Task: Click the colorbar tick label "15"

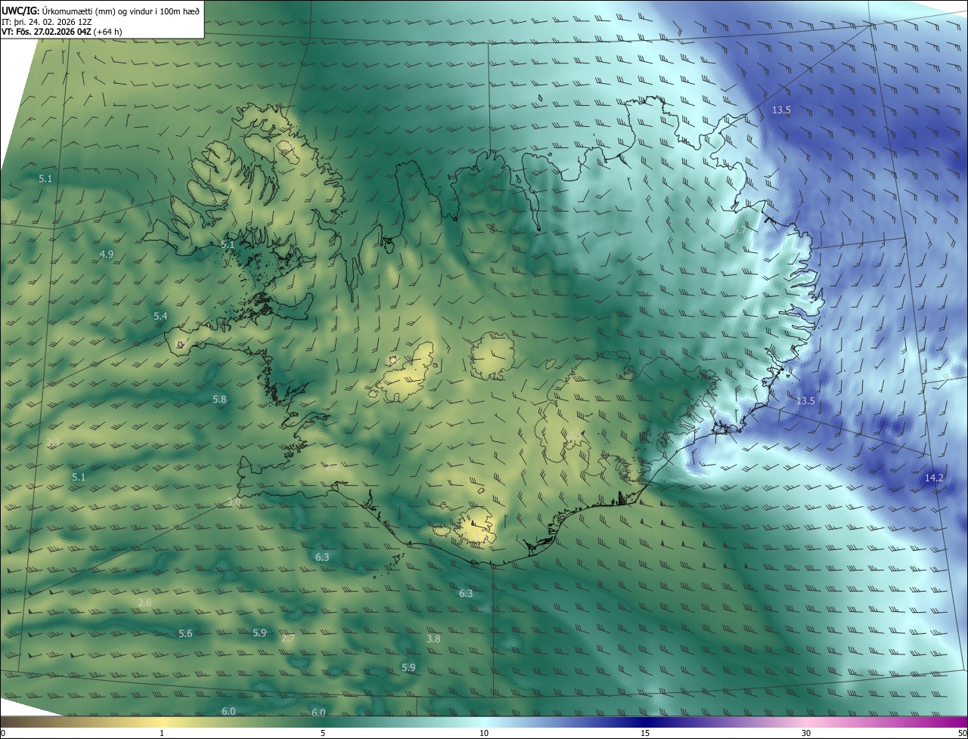Action: [x=645, y=733]
